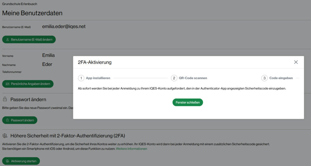Viewport: 311px width, 166px height.
Task: Select the "Code eingeben" step label
Action: [281, 78]
